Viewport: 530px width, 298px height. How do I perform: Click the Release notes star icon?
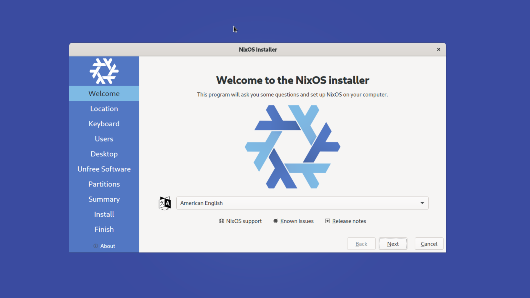click(x=327, y=221)
